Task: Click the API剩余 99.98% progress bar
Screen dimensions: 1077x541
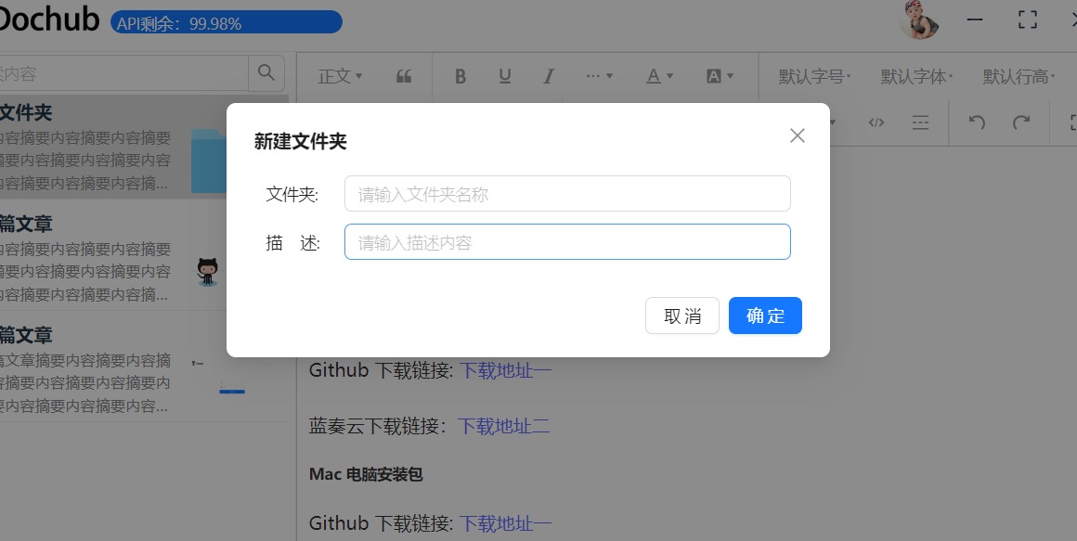Action: [x=226, y=22]
